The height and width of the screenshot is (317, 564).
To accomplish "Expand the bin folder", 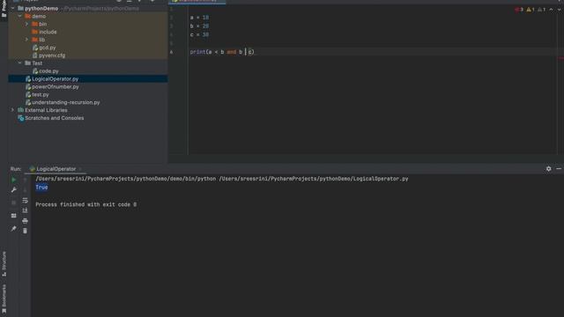I will [x=27, y=24].
